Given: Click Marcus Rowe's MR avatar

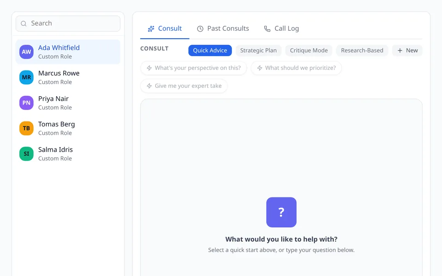Looking at the screenshot, I should (x=27, y=77).
